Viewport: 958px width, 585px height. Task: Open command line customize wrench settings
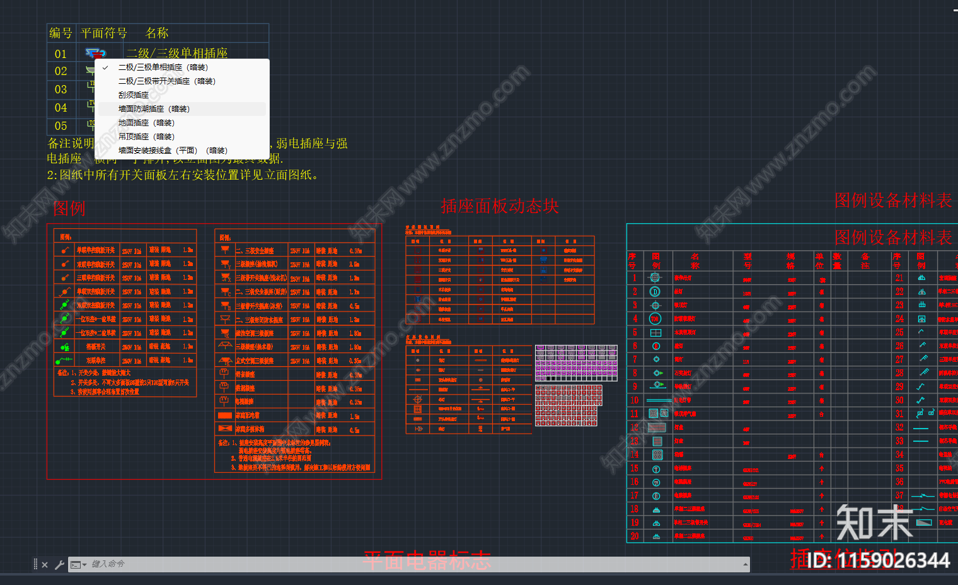pos(59,565)
